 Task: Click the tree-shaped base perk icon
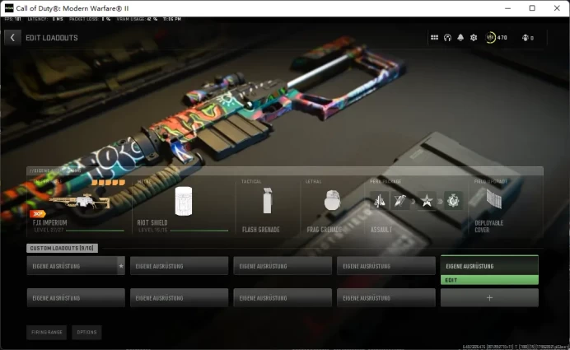pos(379,200)
